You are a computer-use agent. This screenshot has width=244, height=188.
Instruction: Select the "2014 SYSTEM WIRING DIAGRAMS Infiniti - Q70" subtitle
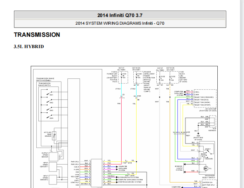(120, 23)
